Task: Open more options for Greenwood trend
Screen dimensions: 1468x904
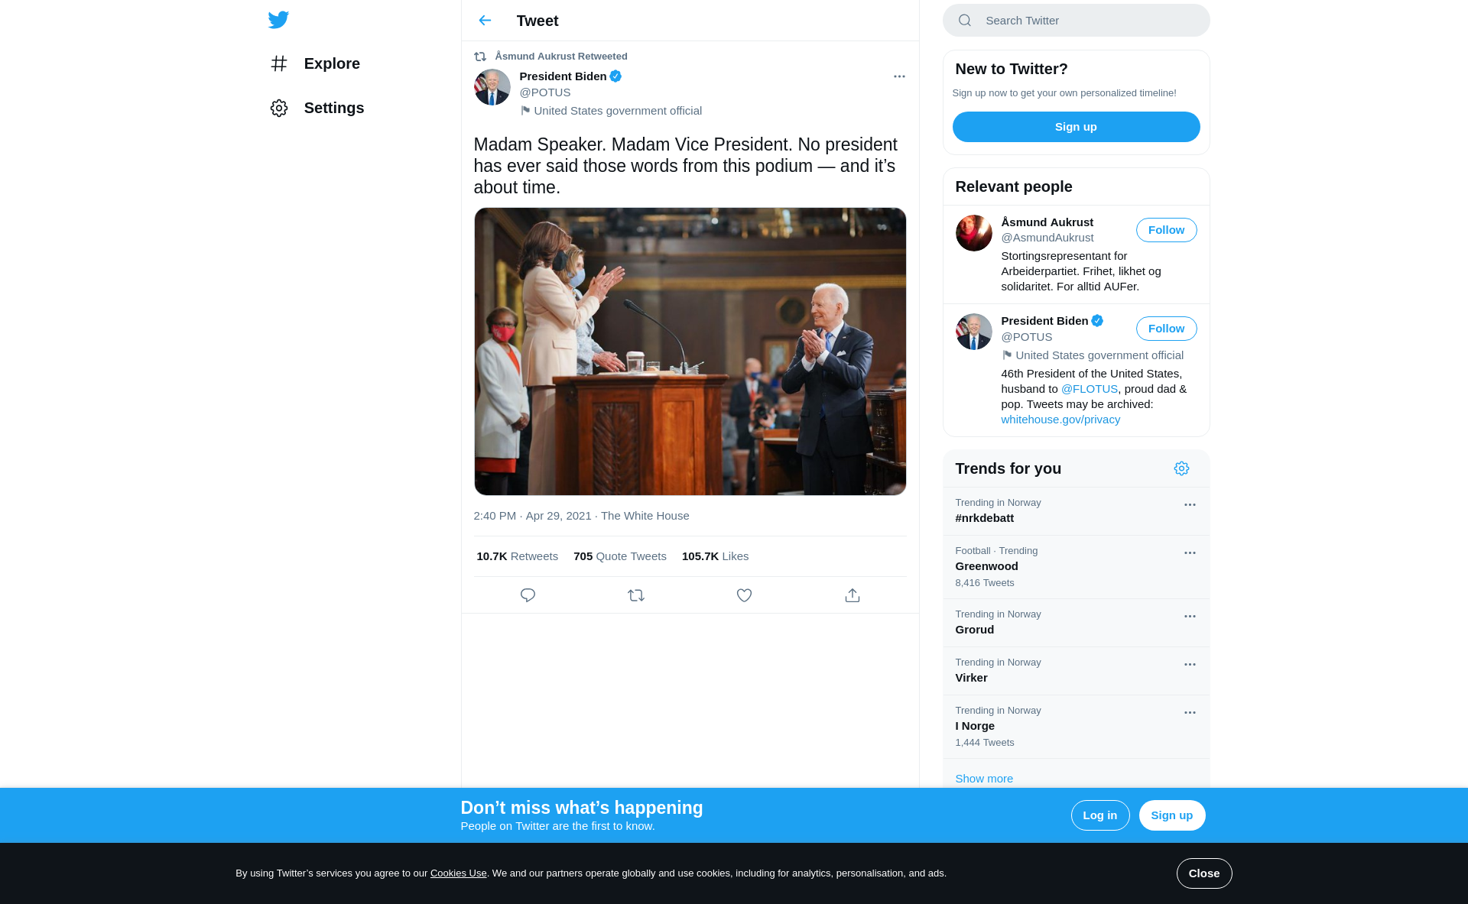Action: [x=1190, y=553]
